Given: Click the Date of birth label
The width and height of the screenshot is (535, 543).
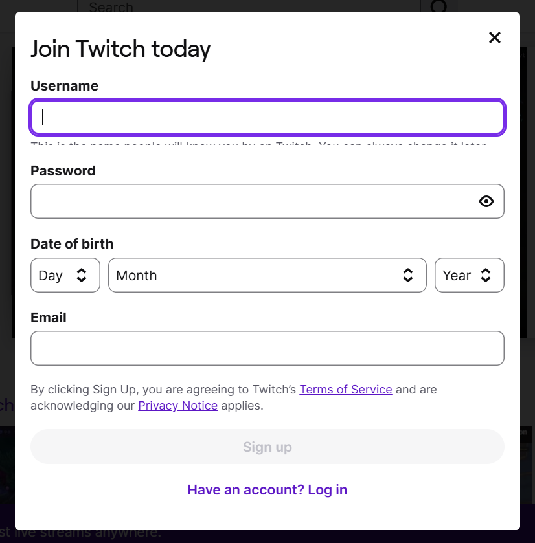Looking at the screenshot, I should 72,244.
